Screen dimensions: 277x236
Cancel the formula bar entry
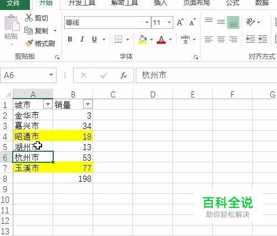(84, 75)
